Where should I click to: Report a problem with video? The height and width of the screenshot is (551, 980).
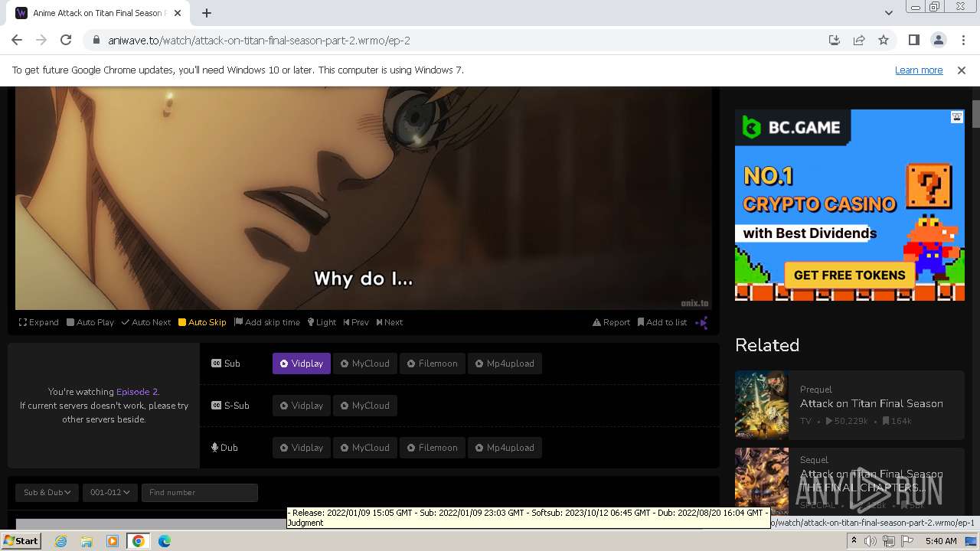611,322
